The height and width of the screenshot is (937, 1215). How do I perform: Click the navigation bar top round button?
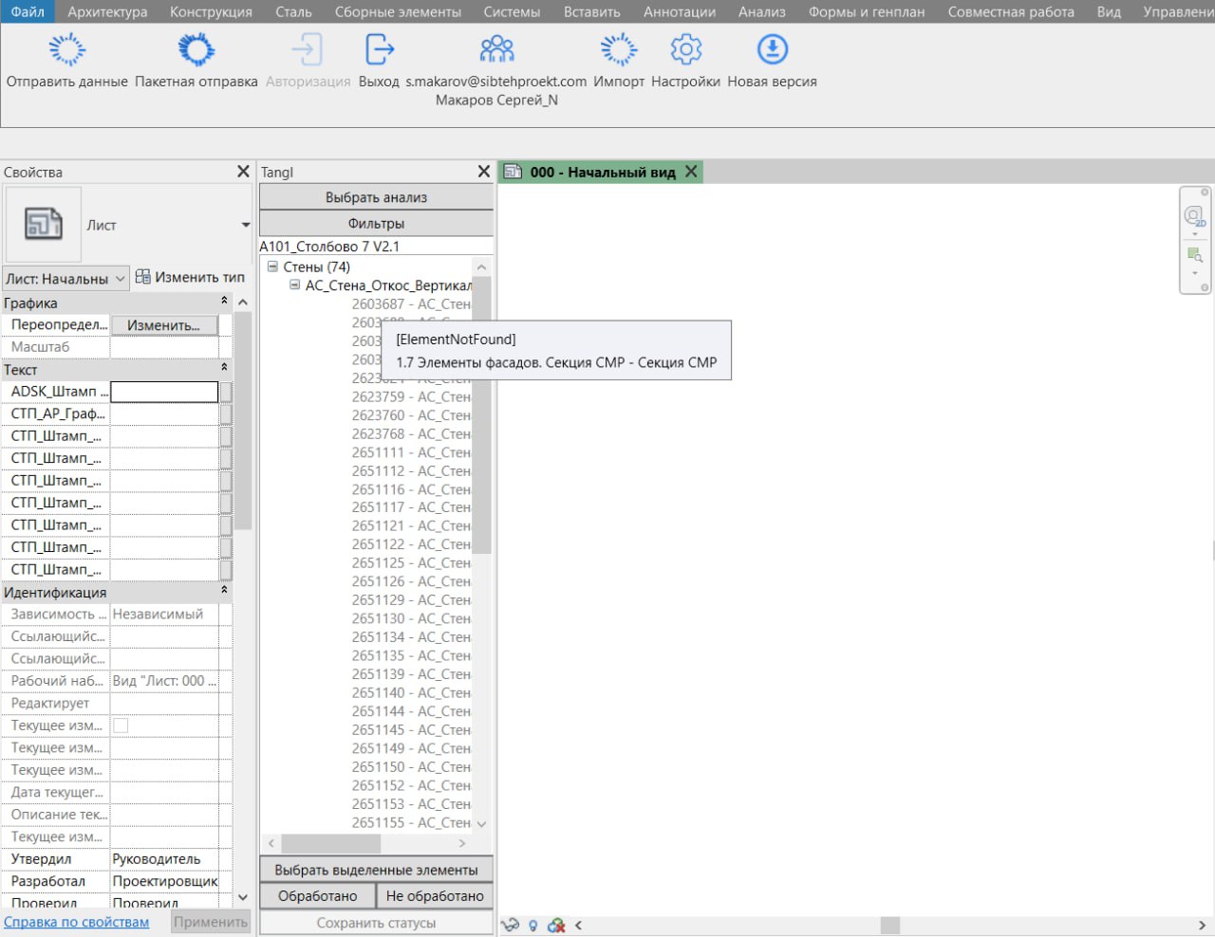pyautogui.click(x=1205, y=193)
